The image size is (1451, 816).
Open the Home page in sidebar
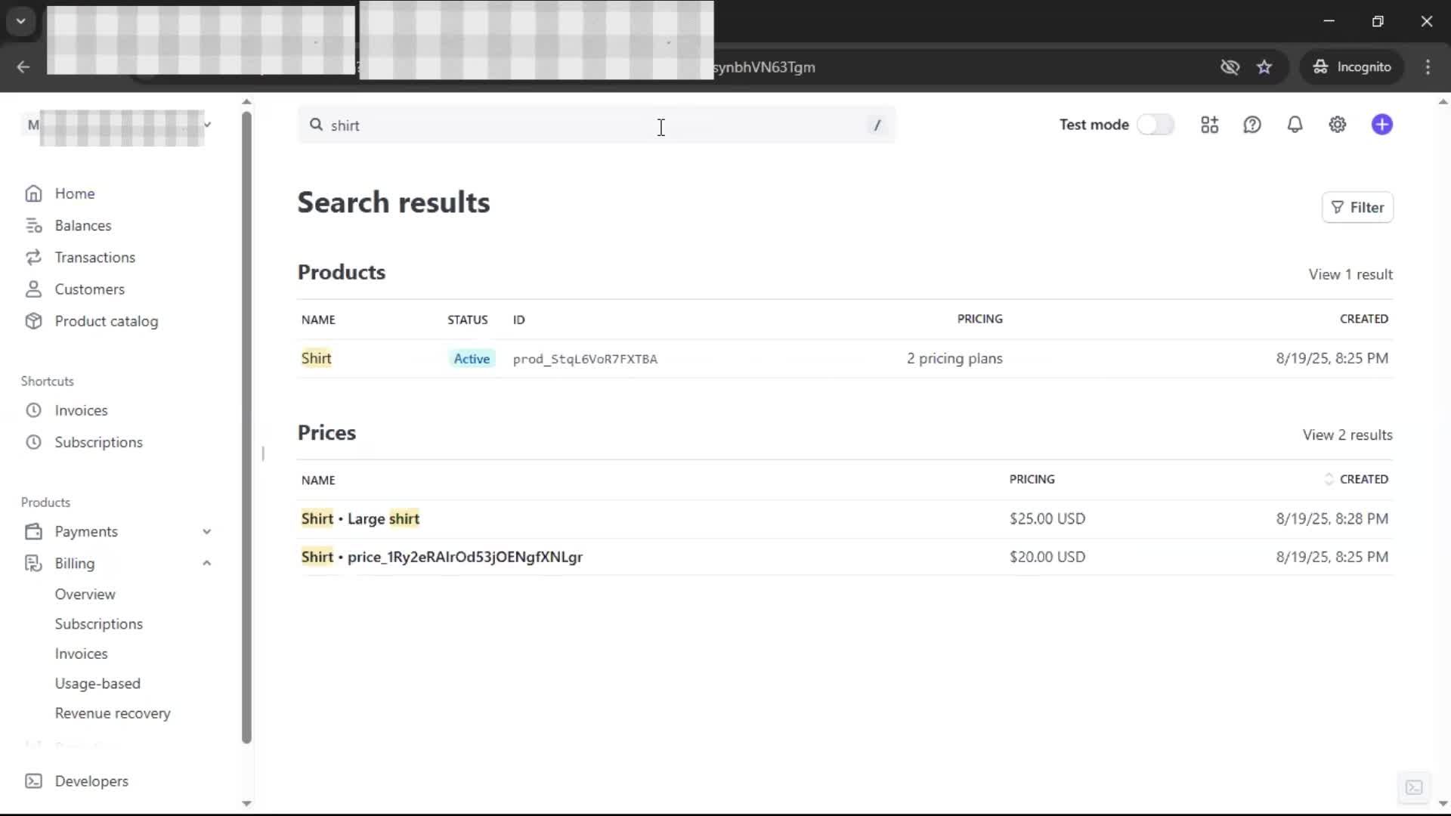tap(74, 193)
